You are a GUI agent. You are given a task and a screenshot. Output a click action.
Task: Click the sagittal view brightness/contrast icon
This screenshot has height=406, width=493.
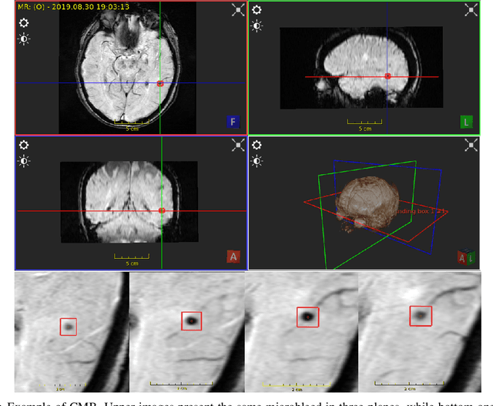[x=257, y=26]
